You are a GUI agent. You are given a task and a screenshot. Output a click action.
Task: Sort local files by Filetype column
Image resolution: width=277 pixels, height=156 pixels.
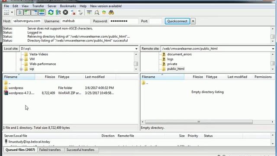70,77
